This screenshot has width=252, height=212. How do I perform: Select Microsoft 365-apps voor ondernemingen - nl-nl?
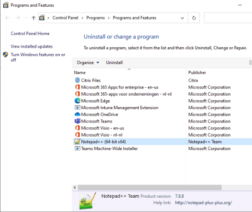(x=126, y=94)
